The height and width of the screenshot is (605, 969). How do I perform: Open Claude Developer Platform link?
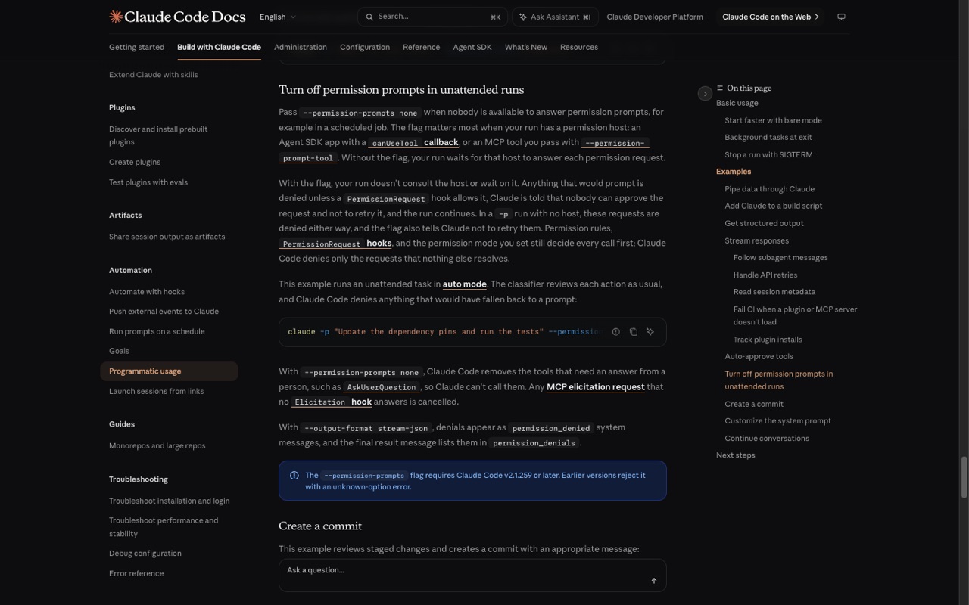655,17
